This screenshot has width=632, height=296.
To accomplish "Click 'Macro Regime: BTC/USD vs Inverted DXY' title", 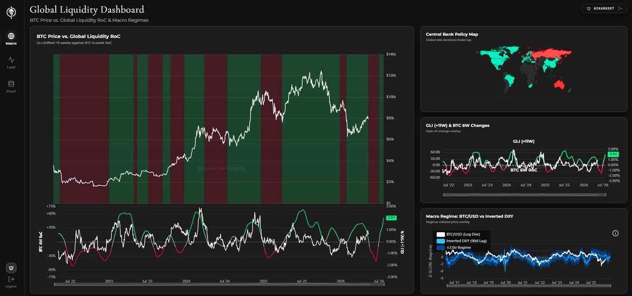I will 469,216.
